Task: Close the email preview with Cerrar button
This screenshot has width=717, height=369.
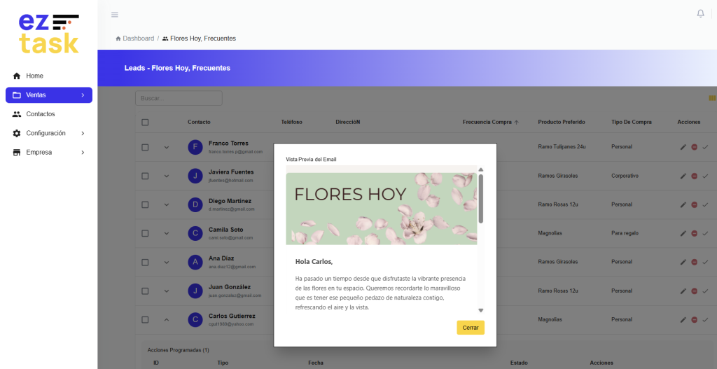Action: click(x=470, y=328)
